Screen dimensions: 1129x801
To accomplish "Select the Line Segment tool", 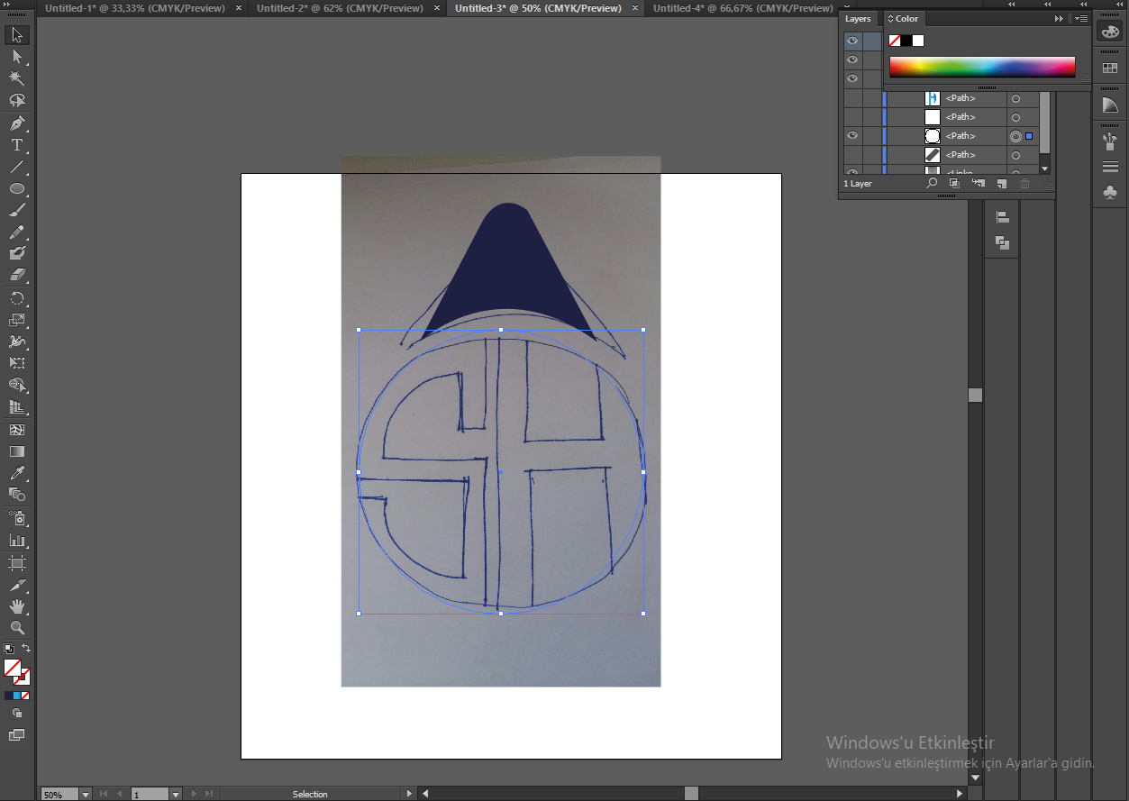I will (x=17, y=167).
